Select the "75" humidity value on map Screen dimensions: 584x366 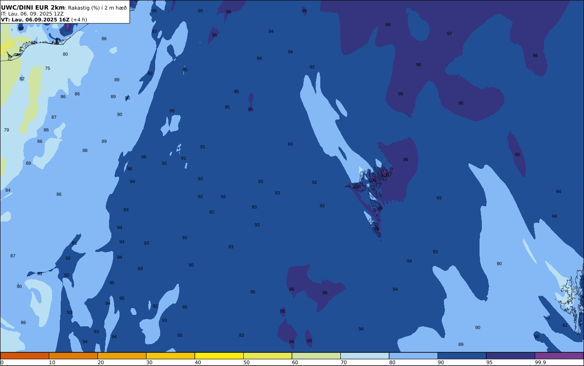(47, 68)
